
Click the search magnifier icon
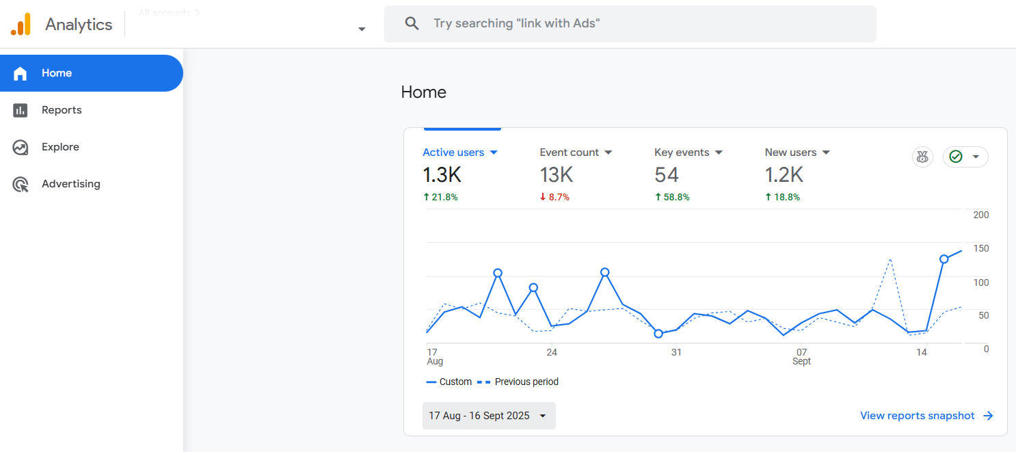pyautogui.click(x=412, y=24)
